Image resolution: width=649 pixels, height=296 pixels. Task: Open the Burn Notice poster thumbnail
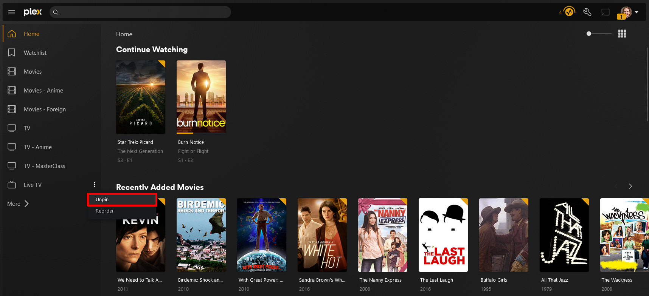(x=201, y=97)
